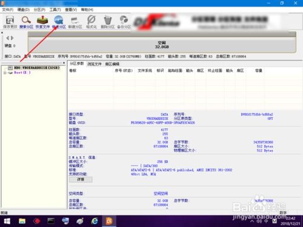Image resolution: width=303 pixels, height=227 pixels.
Task: Click the Delete Partition (删除分区) trash icon
Action: click(108, 22)
